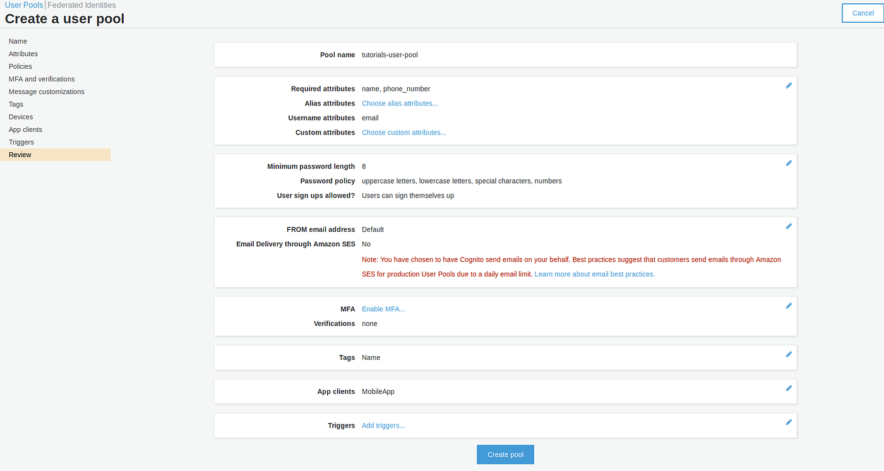
Task: Open the Attributes step in sidebar
Action: pos(23,54)
